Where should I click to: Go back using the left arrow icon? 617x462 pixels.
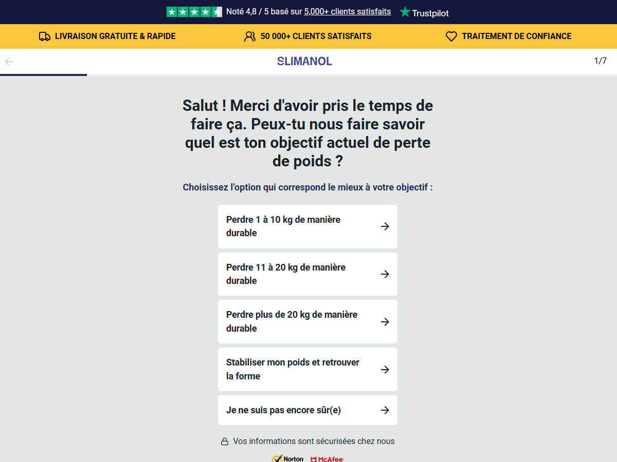pos(9,62)
